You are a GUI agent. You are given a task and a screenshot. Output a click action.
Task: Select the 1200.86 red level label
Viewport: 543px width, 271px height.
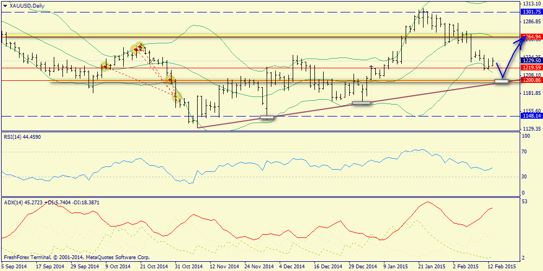tap(531, 80)
